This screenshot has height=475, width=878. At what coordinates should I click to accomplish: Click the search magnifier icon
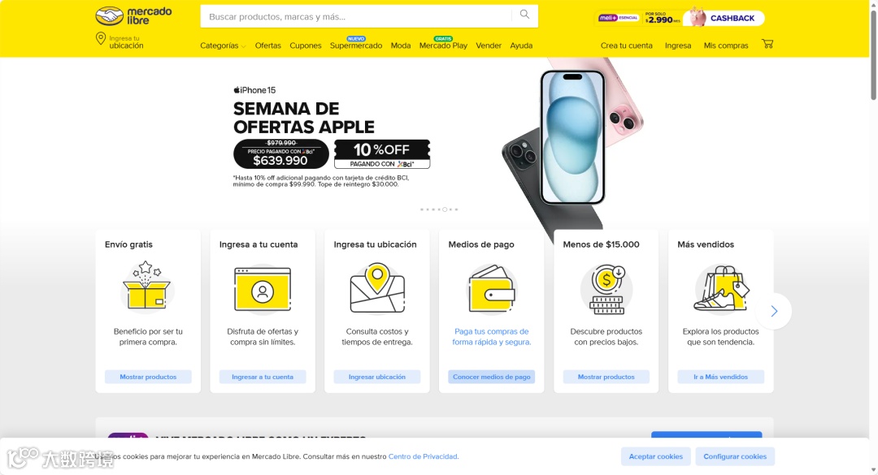[x=524, y=15]
